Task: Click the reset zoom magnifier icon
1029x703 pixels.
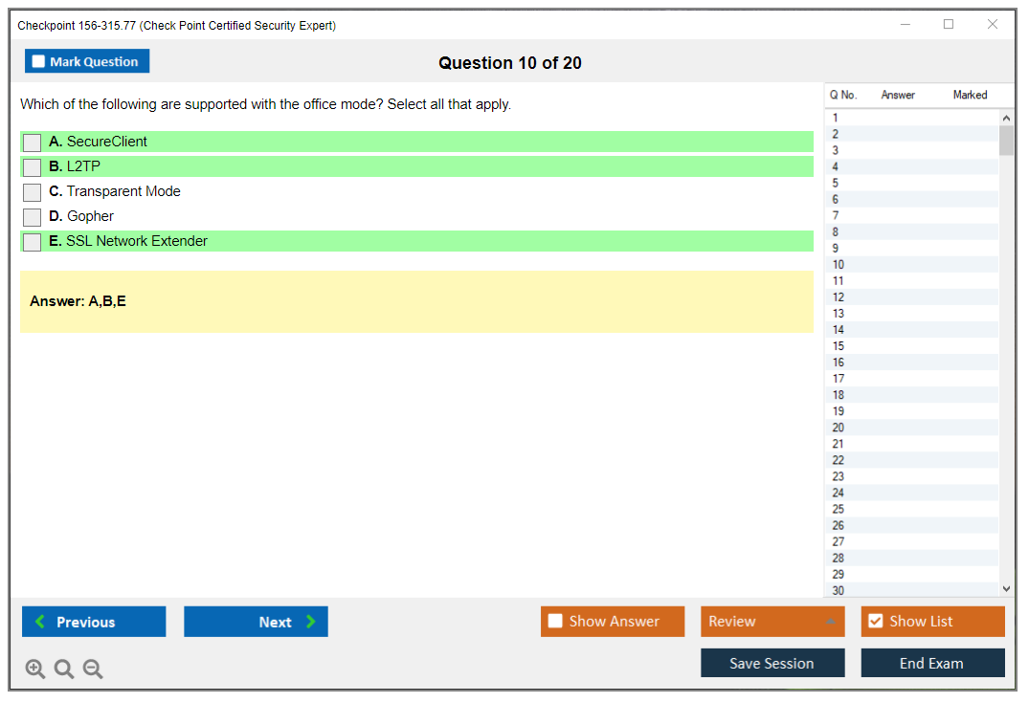Action: [x=64, y=670]
